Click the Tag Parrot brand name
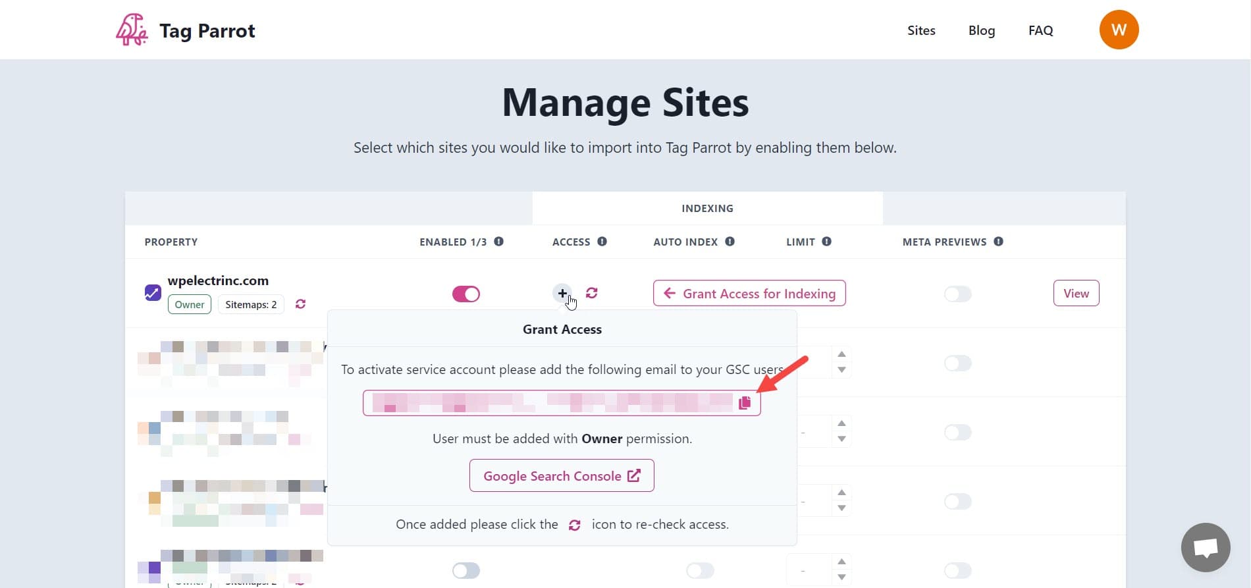Viewport: 1251px width, 588px height. (x=207, y=31)
